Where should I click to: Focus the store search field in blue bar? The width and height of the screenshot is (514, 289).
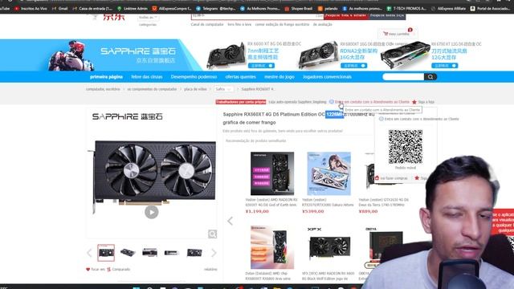[x=403, y=77]
